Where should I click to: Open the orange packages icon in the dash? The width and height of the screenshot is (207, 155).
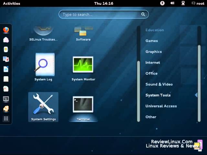6,109
